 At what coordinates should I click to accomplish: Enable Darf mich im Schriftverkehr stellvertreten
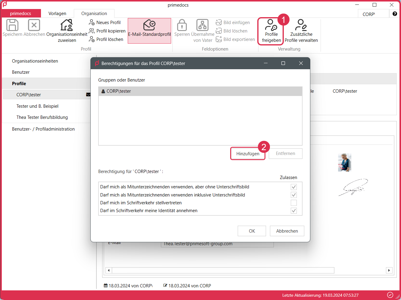point(294,203)
